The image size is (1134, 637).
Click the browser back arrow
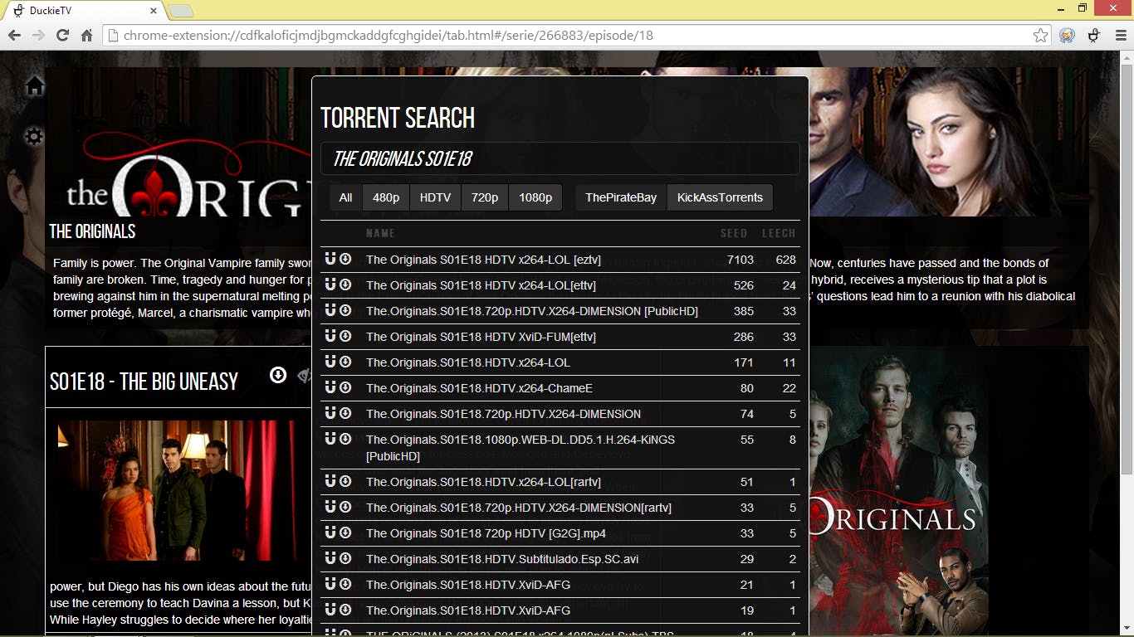(x=14, y=36)
